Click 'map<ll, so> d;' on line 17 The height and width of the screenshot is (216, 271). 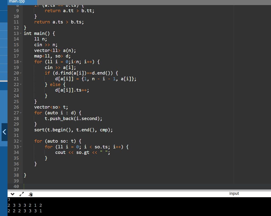pyautogui.click(x=52, y=56)
